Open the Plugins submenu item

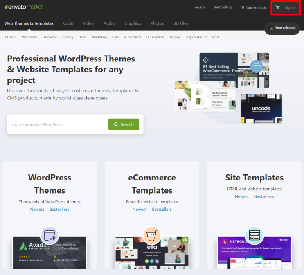pyautogui.click(x=175, y=37)
